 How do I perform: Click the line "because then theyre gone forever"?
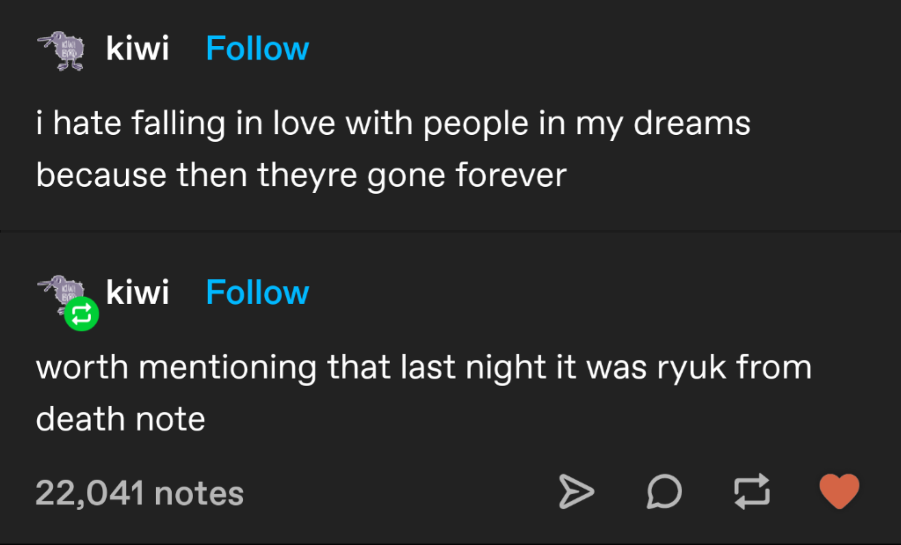click(x=301, y=176)
